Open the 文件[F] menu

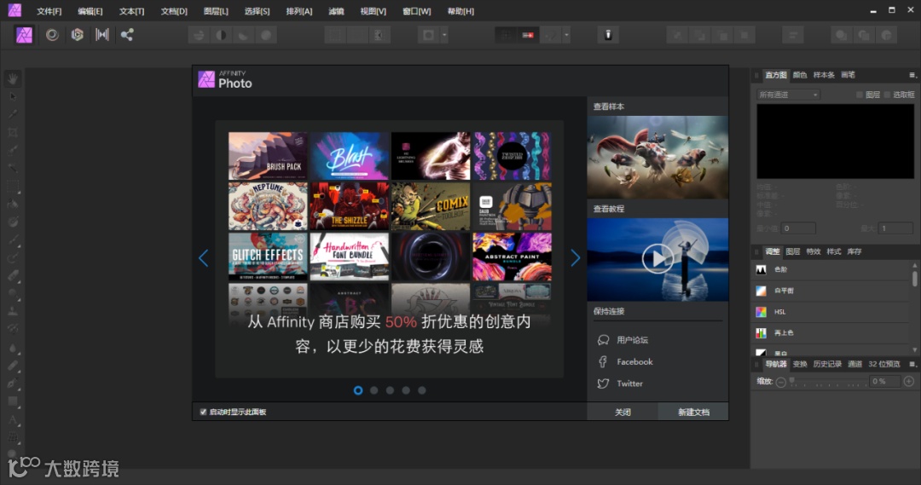coord(49,11)
